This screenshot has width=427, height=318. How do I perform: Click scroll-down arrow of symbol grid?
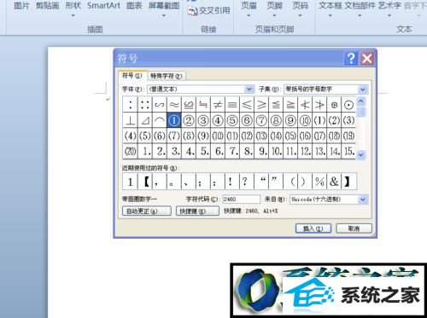click(x=361, y=155)
